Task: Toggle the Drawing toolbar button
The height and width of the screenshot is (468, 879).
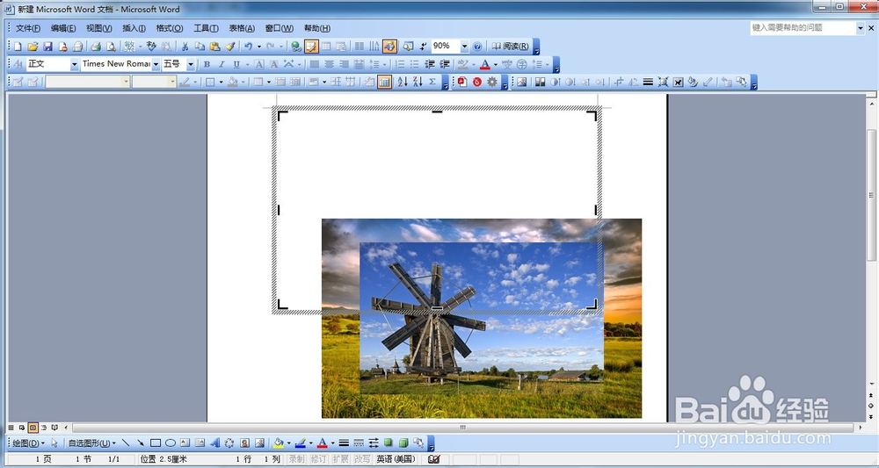Action: point(389,47)
